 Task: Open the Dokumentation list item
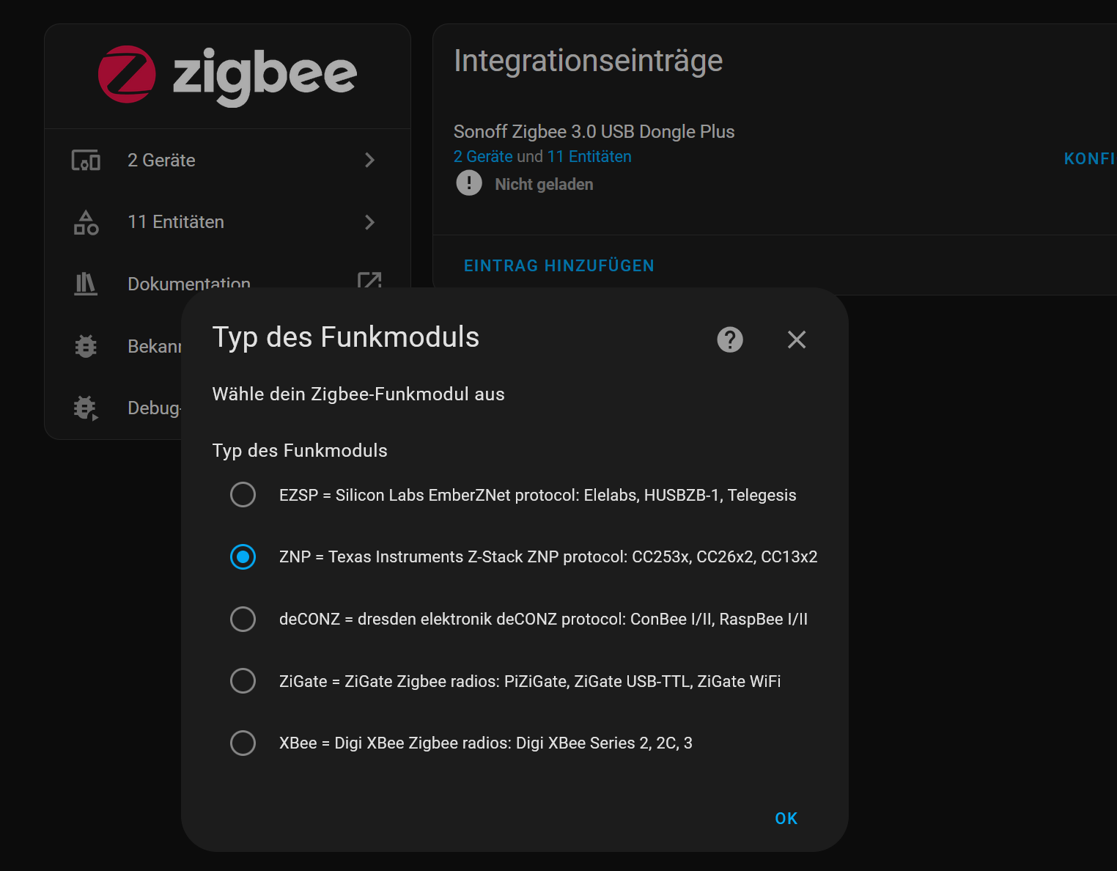pyautogui.click(x=227, y=282)
